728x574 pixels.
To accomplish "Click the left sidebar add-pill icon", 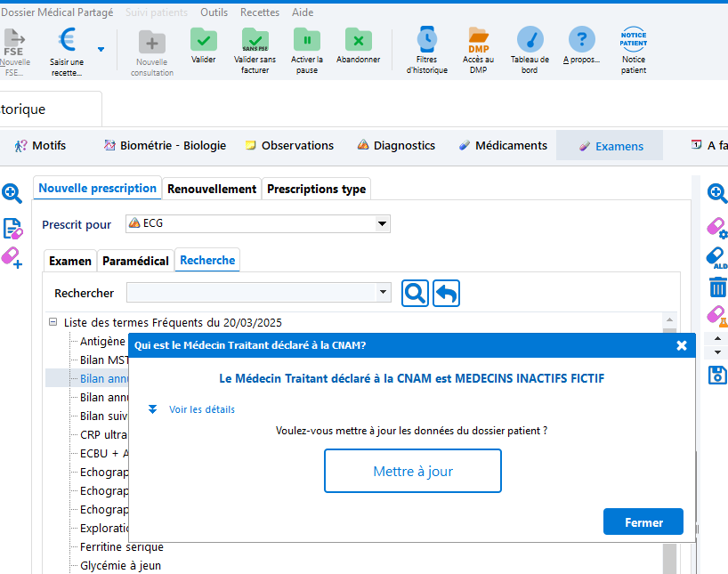I will pyautogui.click(x=12, y=258).
